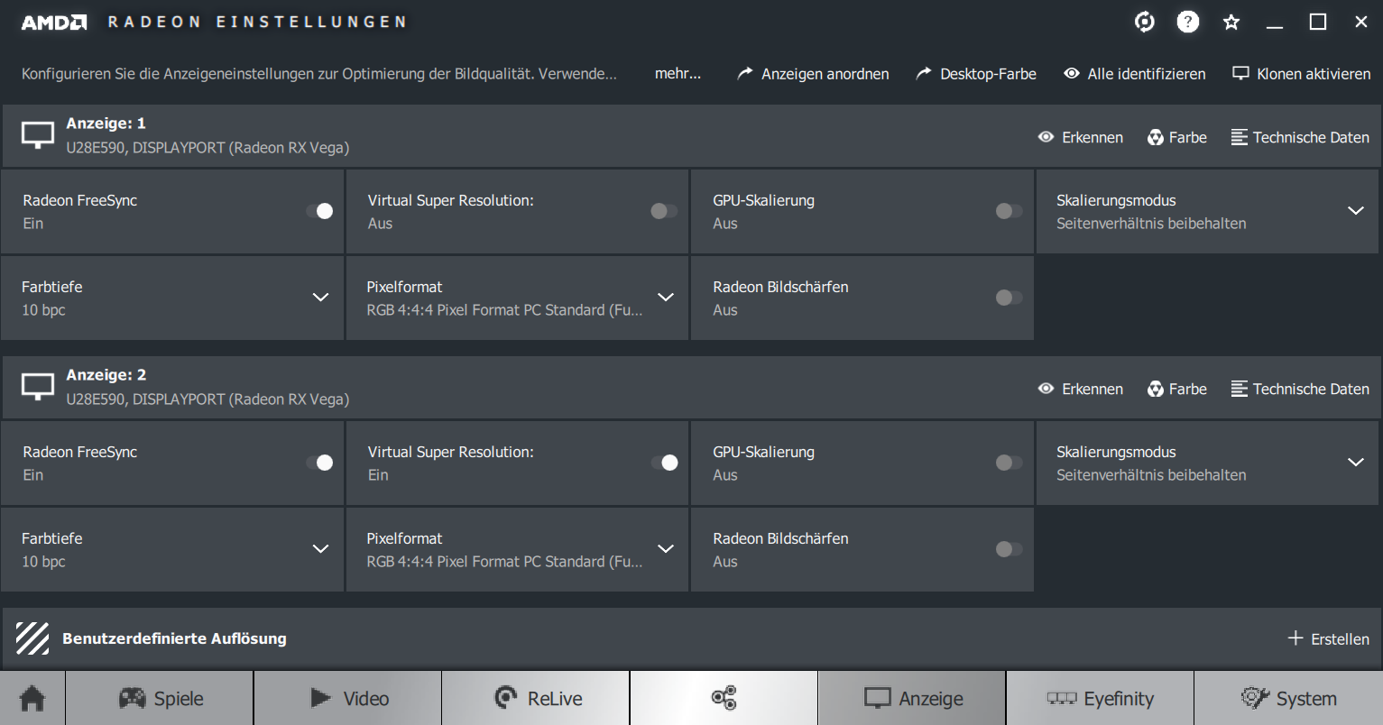Toggle GPU-Skalierung for Anzeige 2
This screenshot has height=725, width=1383.
[x=1009, y=463]
